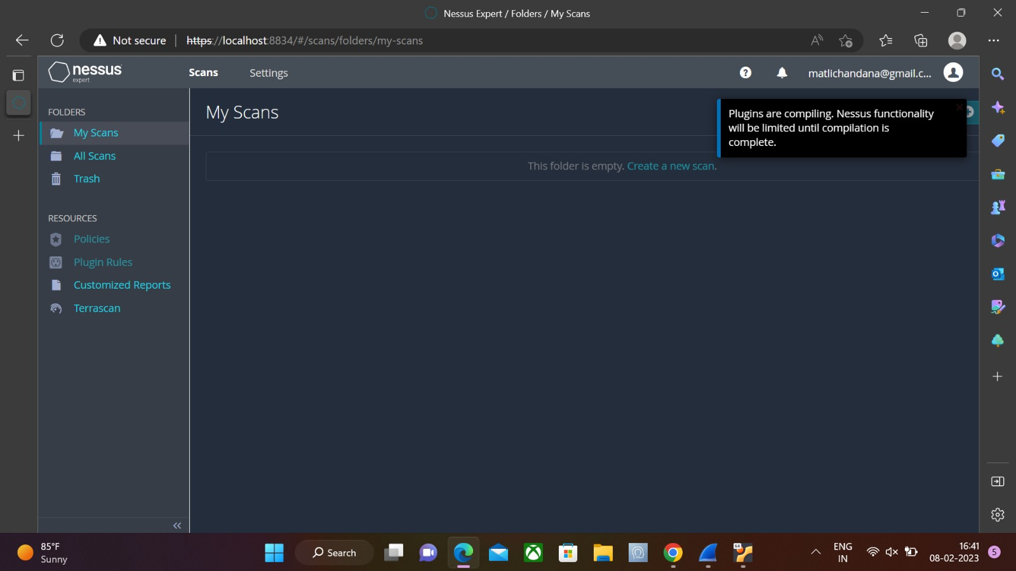Open the notifications bell icon

click(x=782, y=73)
